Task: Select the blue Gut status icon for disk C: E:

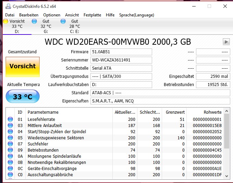Action: pos(63,21)
